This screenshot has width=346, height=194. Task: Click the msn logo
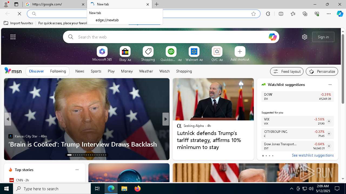tap(13, 71)
